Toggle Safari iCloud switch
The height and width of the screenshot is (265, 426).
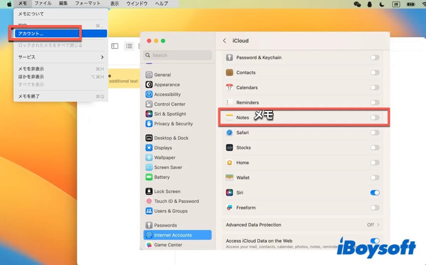tap(375, 132)
